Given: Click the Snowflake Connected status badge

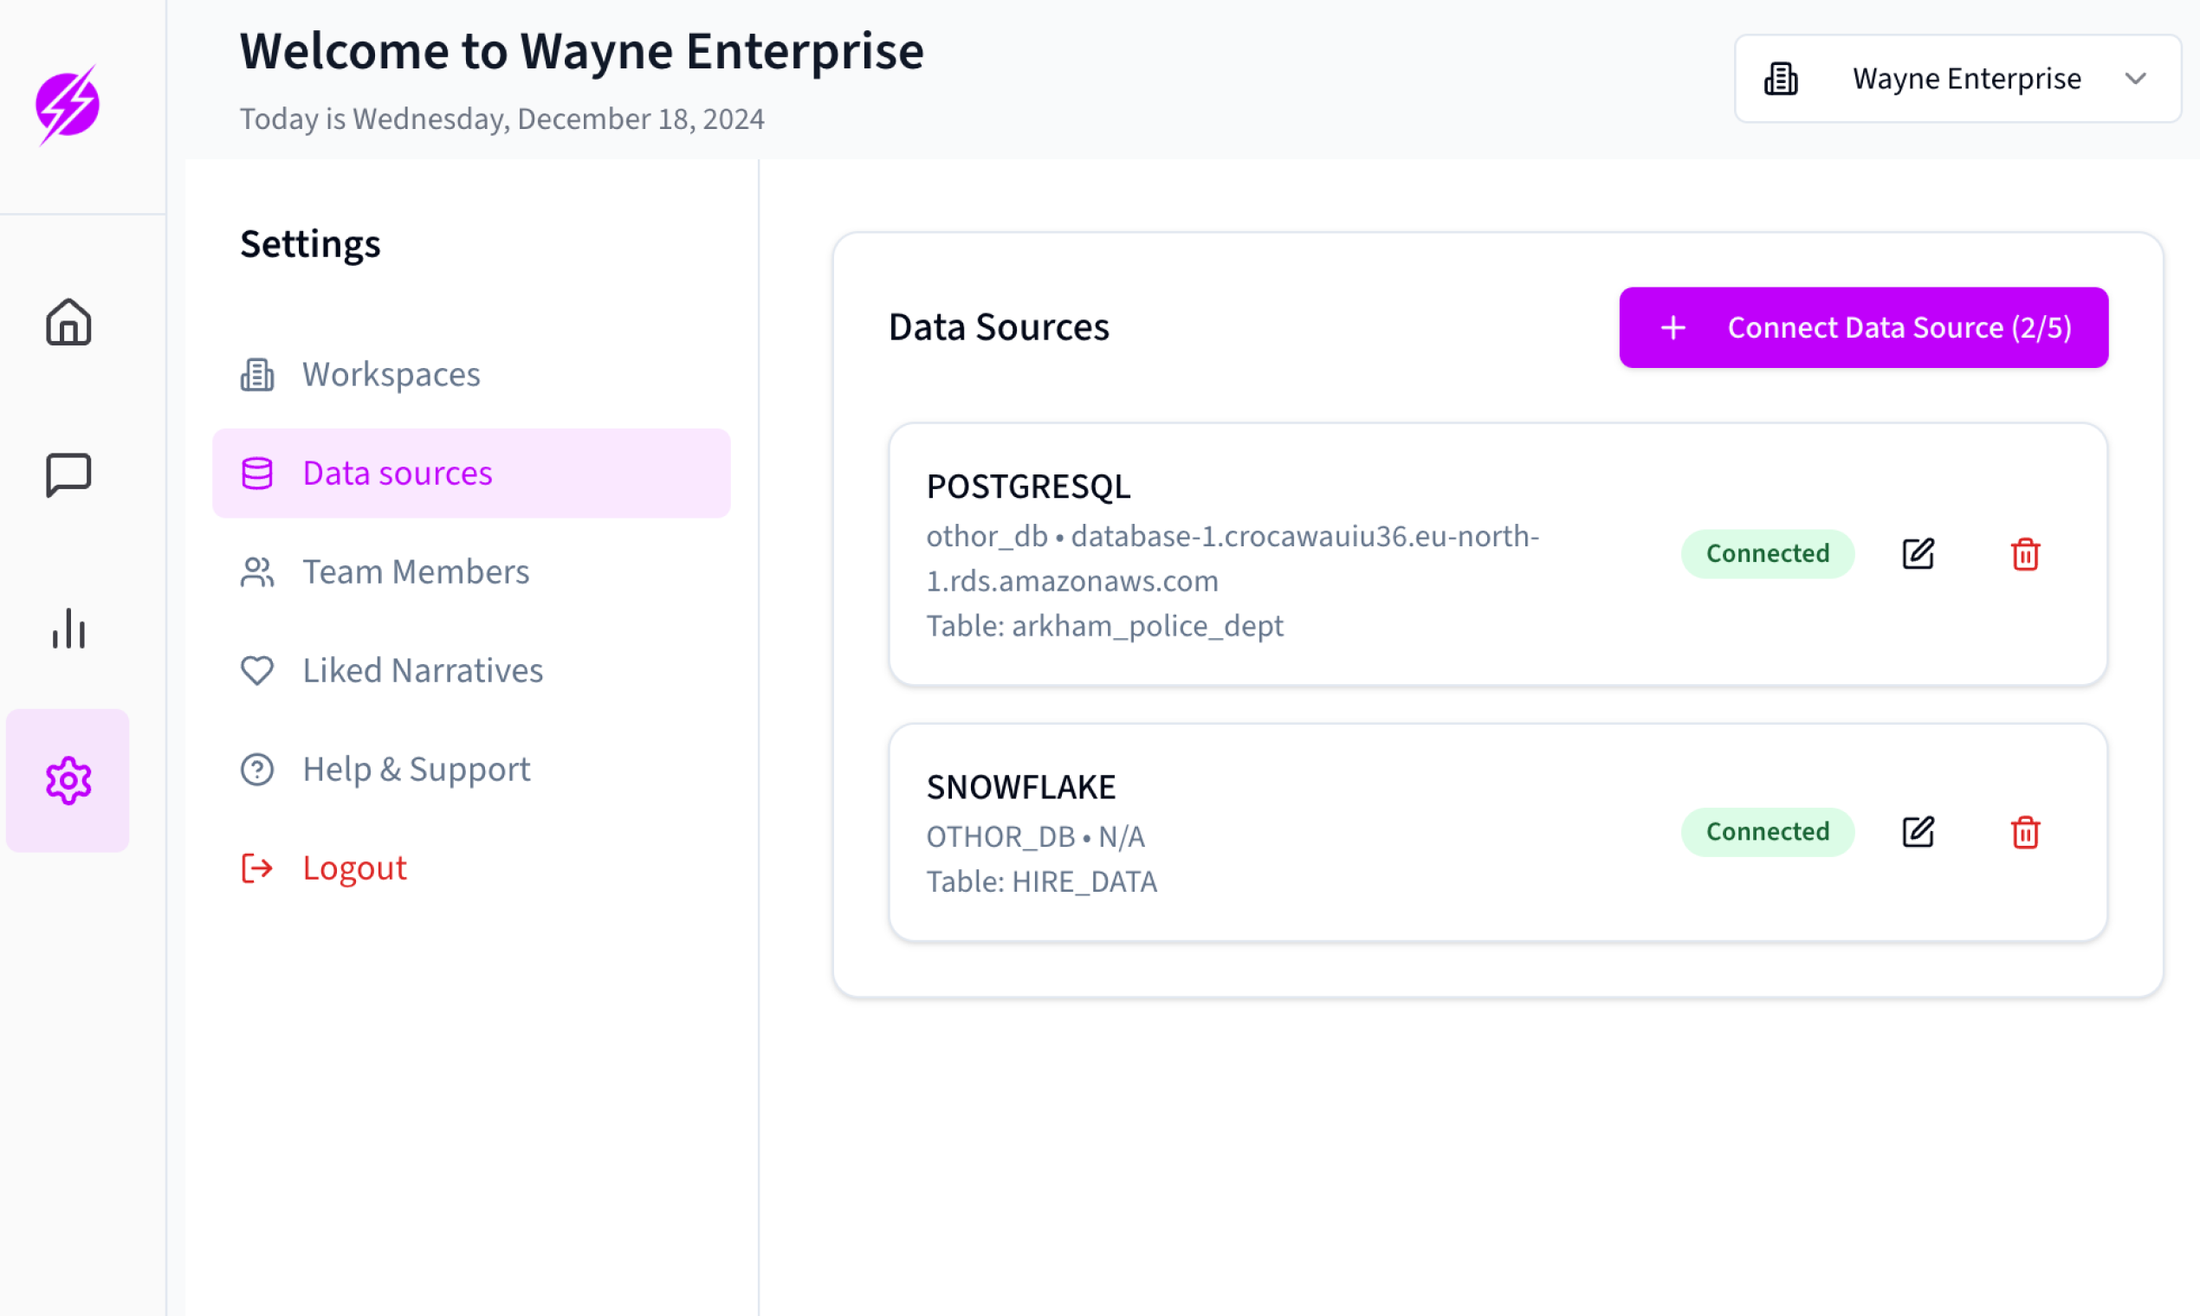Looking at the screenshot, I should click(1767, 832).
